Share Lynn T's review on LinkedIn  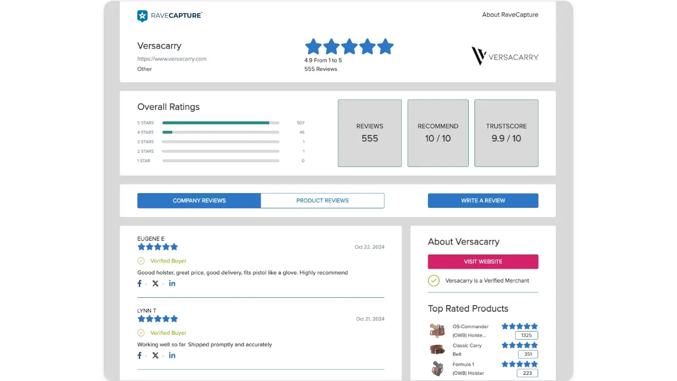[172, 355]
